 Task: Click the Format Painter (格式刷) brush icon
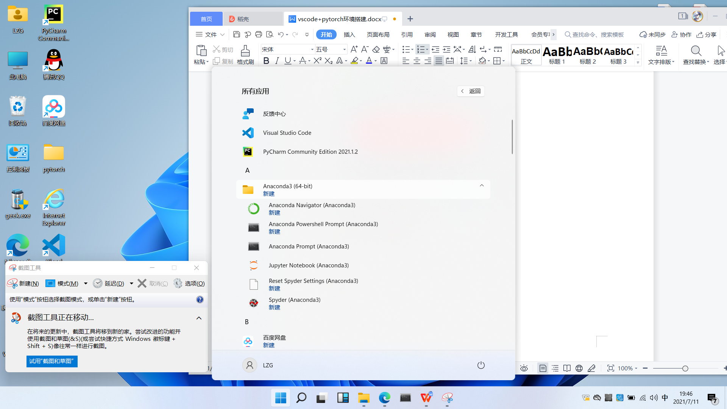tap(245, 50)
